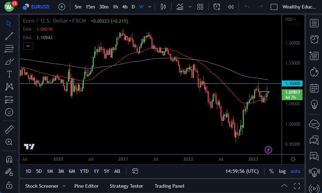The height and width of the screenshot is (193, 322).
Task: Expand the timeframe interval dropdown chevron
Action: click(150, 7)
